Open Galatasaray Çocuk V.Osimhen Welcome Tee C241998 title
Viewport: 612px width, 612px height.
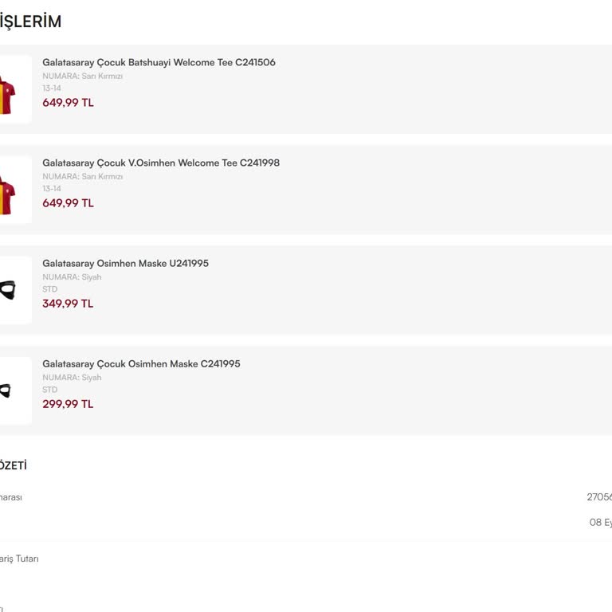(161, 163)
